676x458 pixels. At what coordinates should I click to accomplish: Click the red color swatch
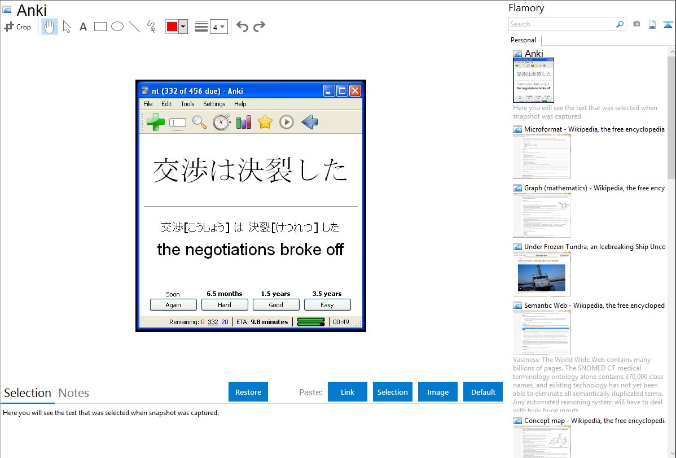172,27
